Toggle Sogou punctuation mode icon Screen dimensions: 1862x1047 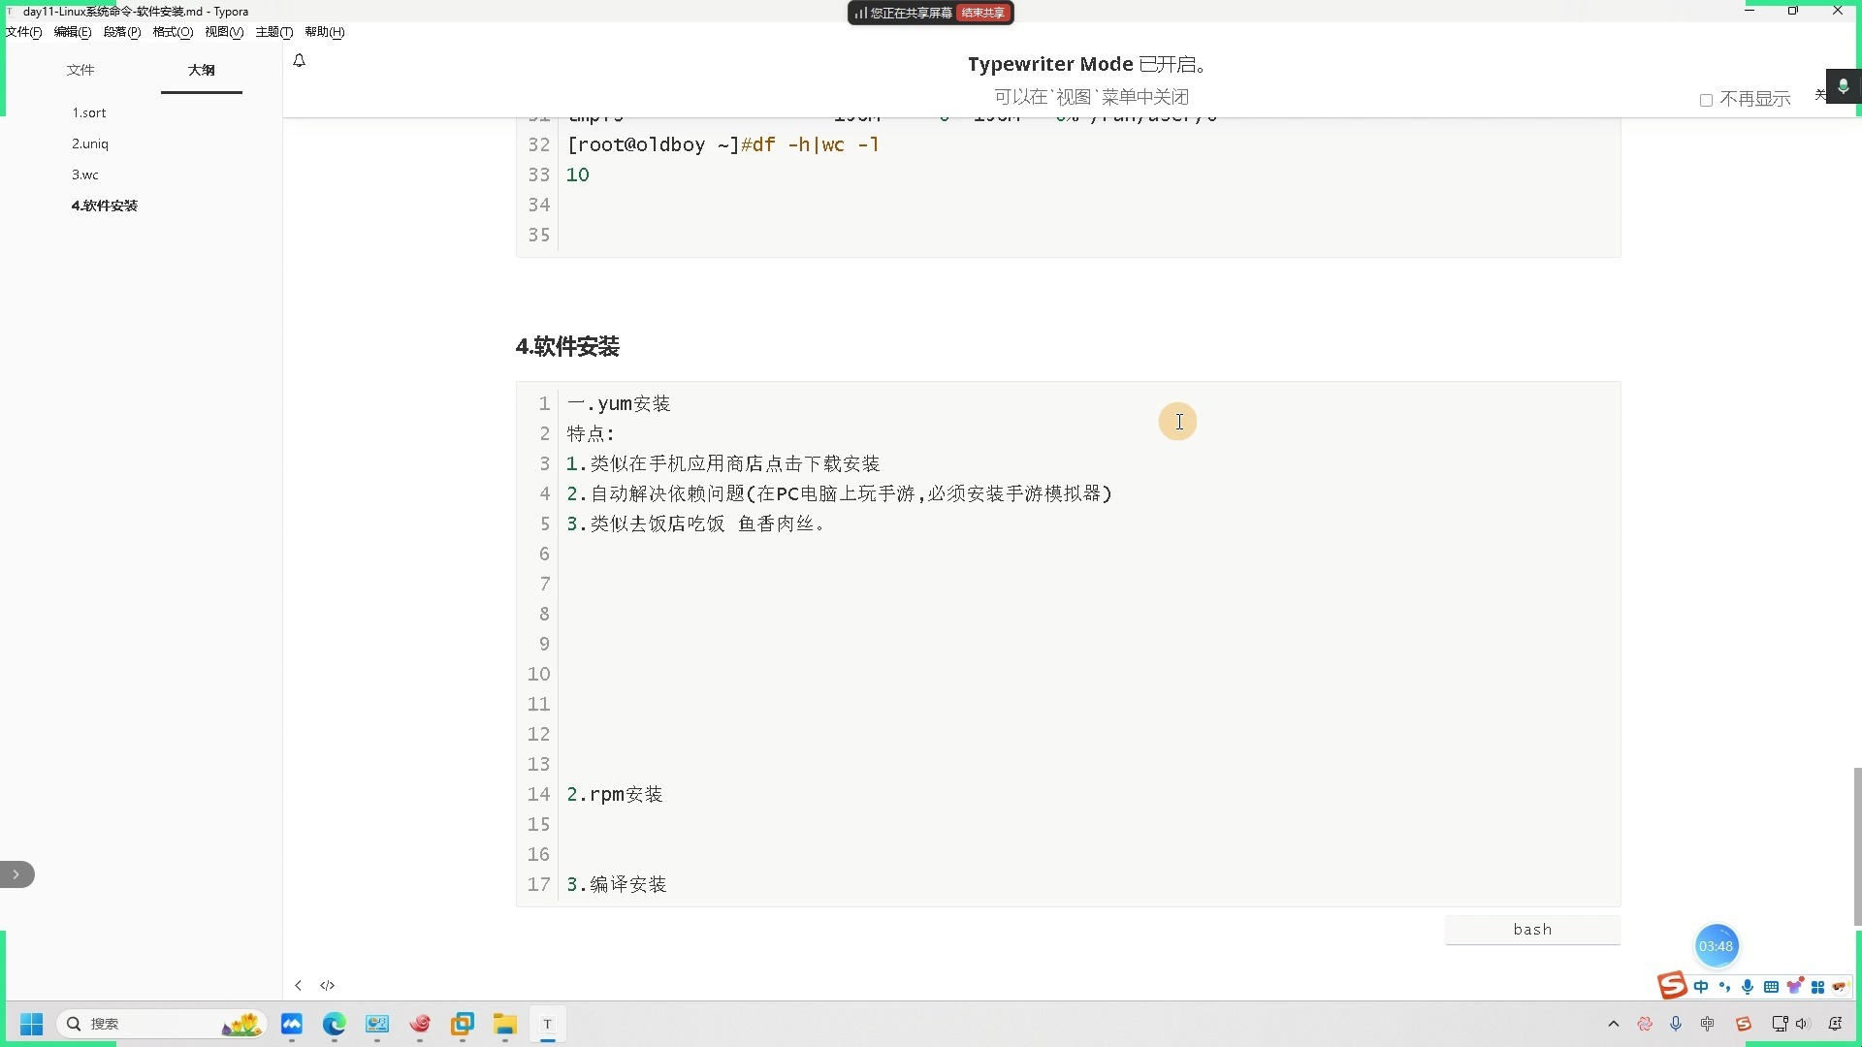(1724, 987)
